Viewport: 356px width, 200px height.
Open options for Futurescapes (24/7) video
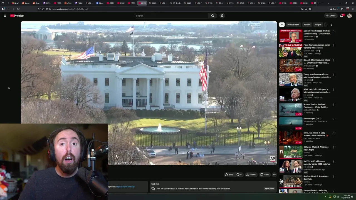334,119
